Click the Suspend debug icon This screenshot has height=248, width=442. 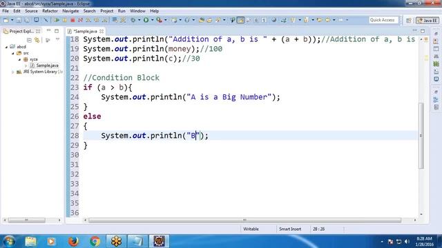(x=64, y=20)
